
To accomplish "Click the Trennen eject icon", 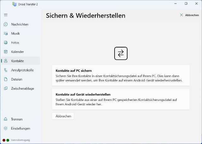I will (x=6, y=119).
